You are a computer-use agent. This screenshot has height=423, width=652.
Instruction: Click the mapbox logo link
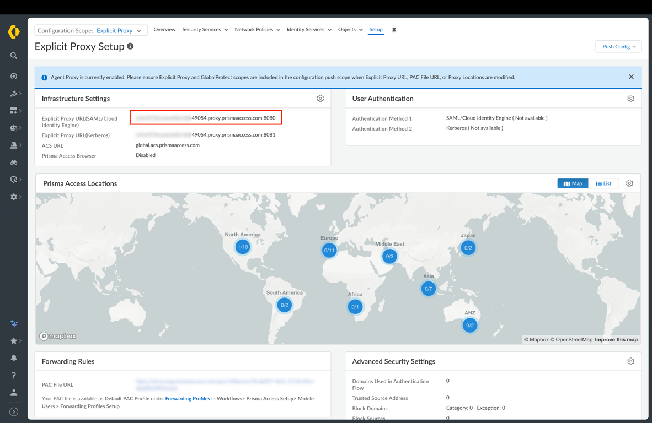pyautogui.click(x=58, y=336)
